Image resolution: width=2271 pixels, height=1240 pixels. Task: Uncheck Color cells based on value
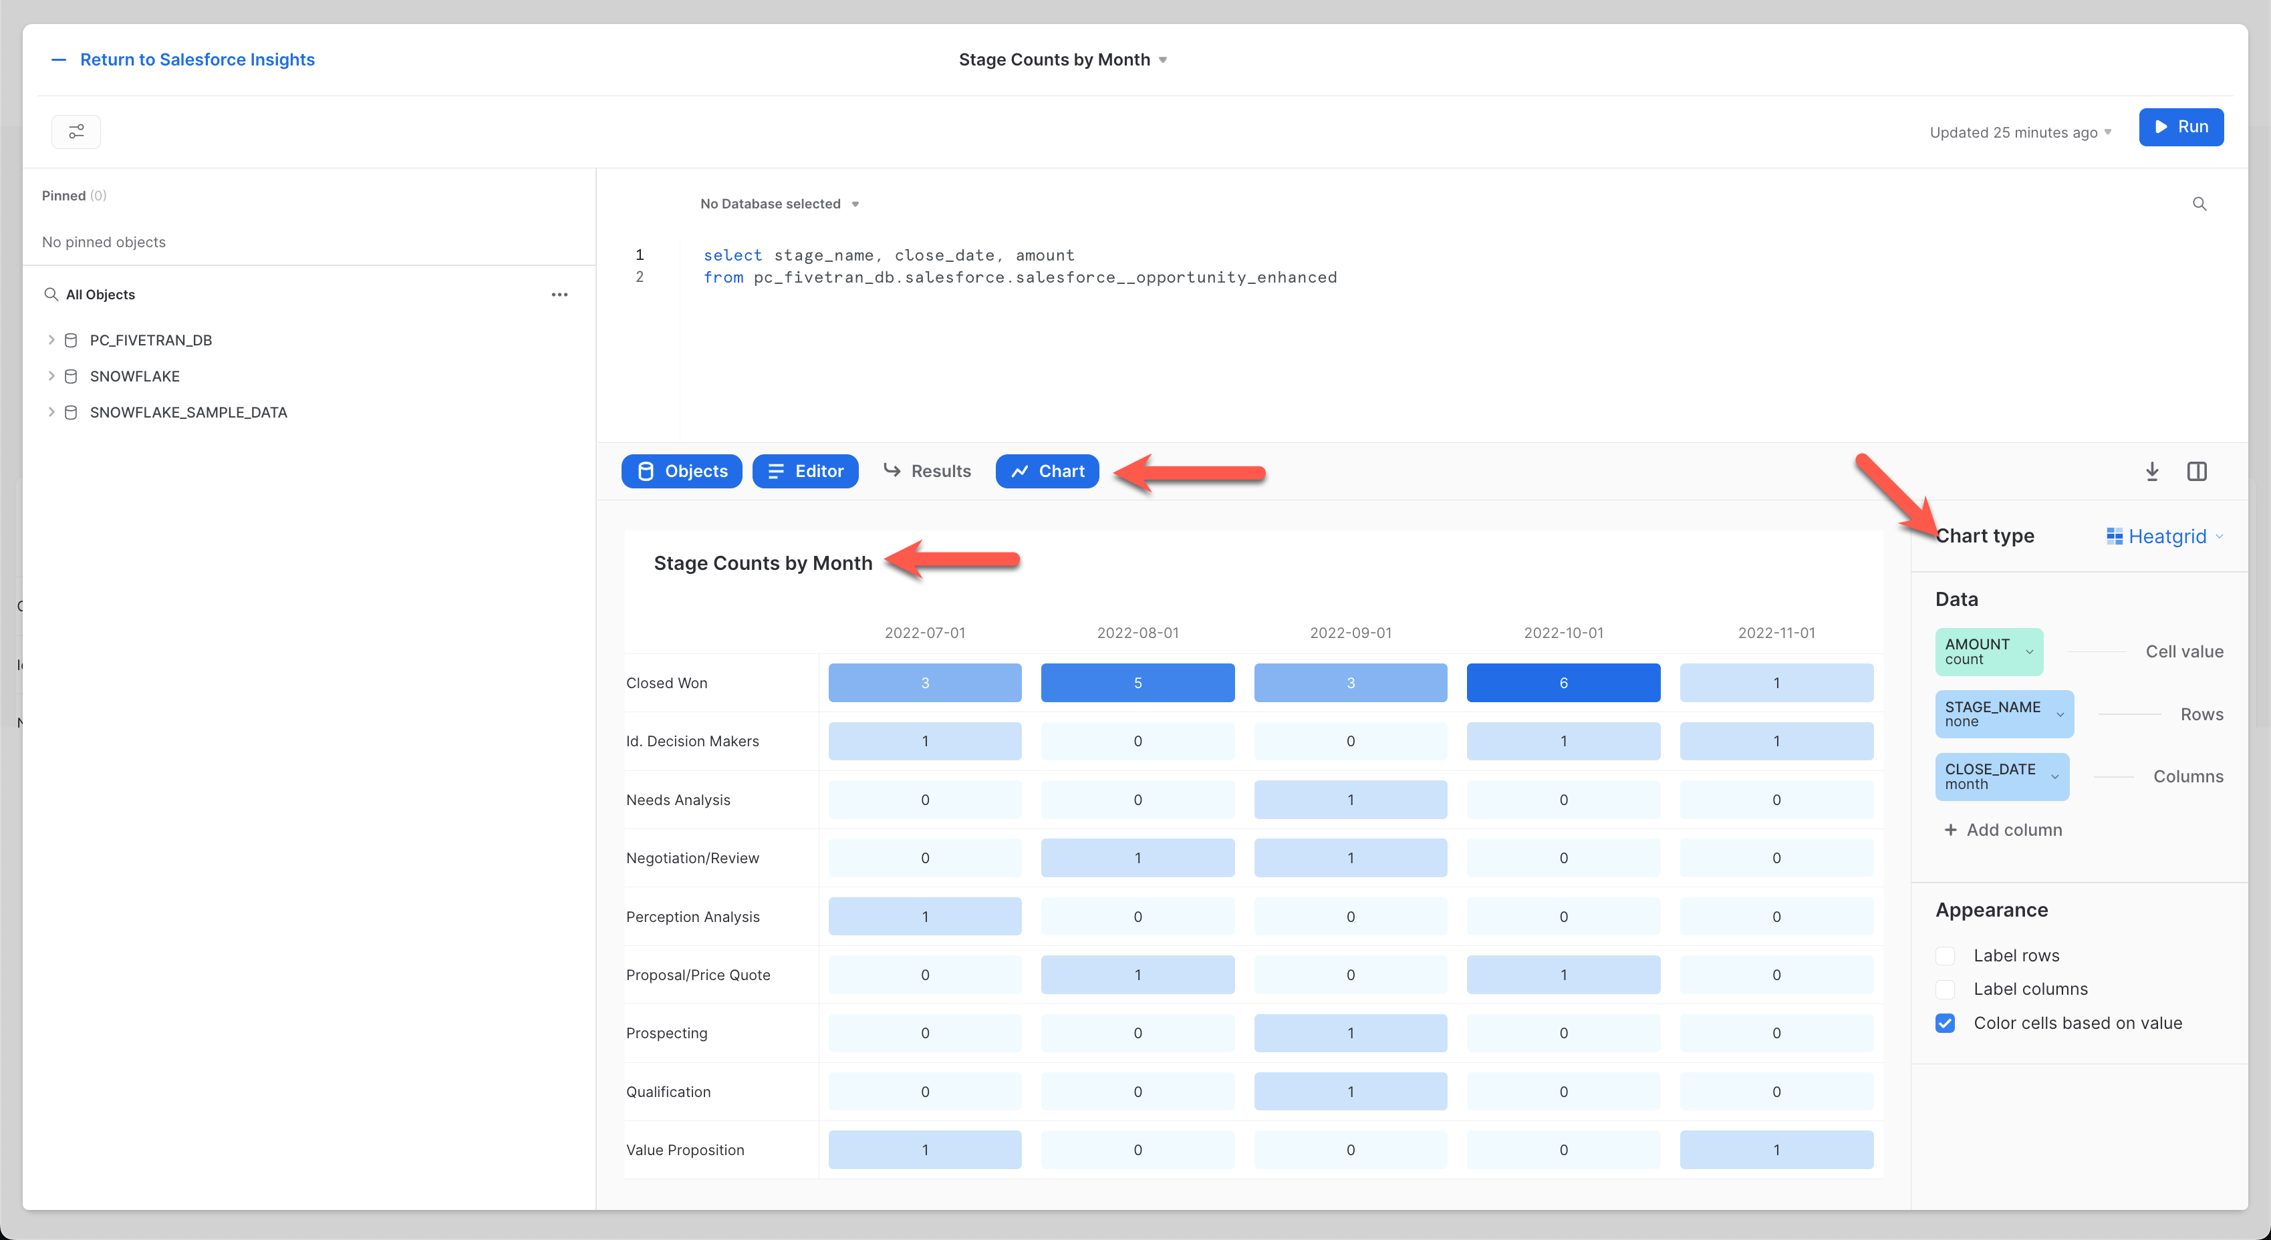pyautogui.click(x=1945, y=1023)
